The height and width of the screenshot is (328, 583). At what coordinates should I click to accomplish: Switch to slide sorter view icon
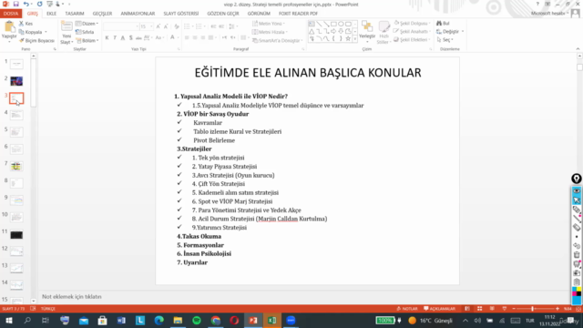[x=480, y=309]
